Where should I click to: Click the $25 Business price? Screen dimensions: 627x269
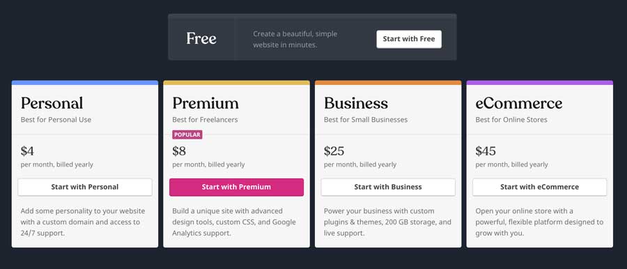pos(334,151)
